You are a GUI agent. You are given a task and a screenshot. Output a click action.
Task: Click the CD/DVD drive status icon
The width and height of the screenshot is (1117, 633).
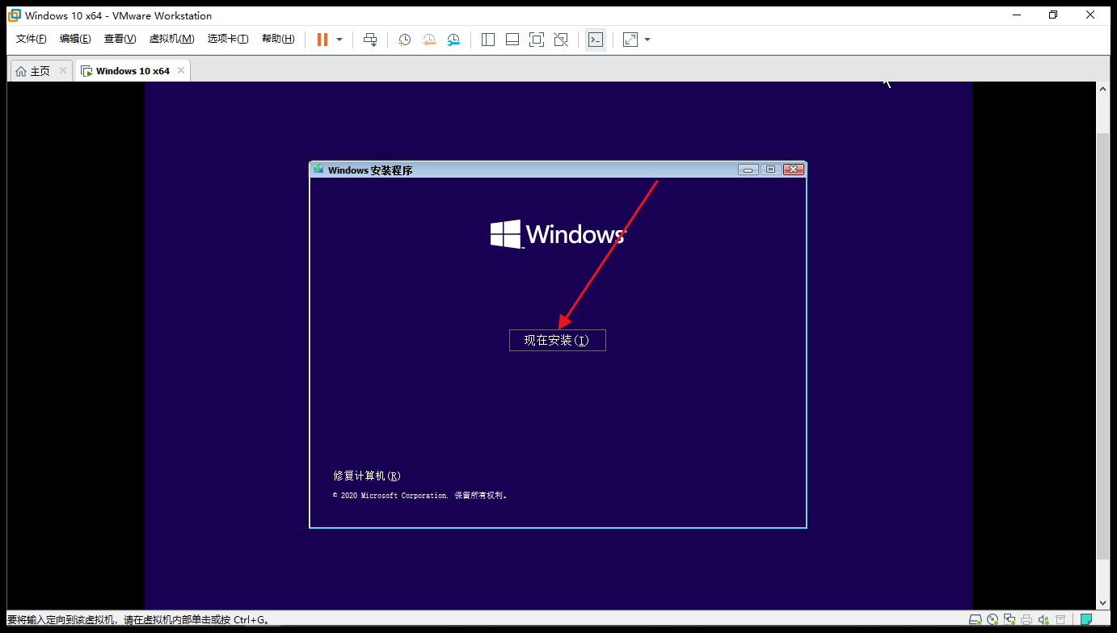(993, 620)
